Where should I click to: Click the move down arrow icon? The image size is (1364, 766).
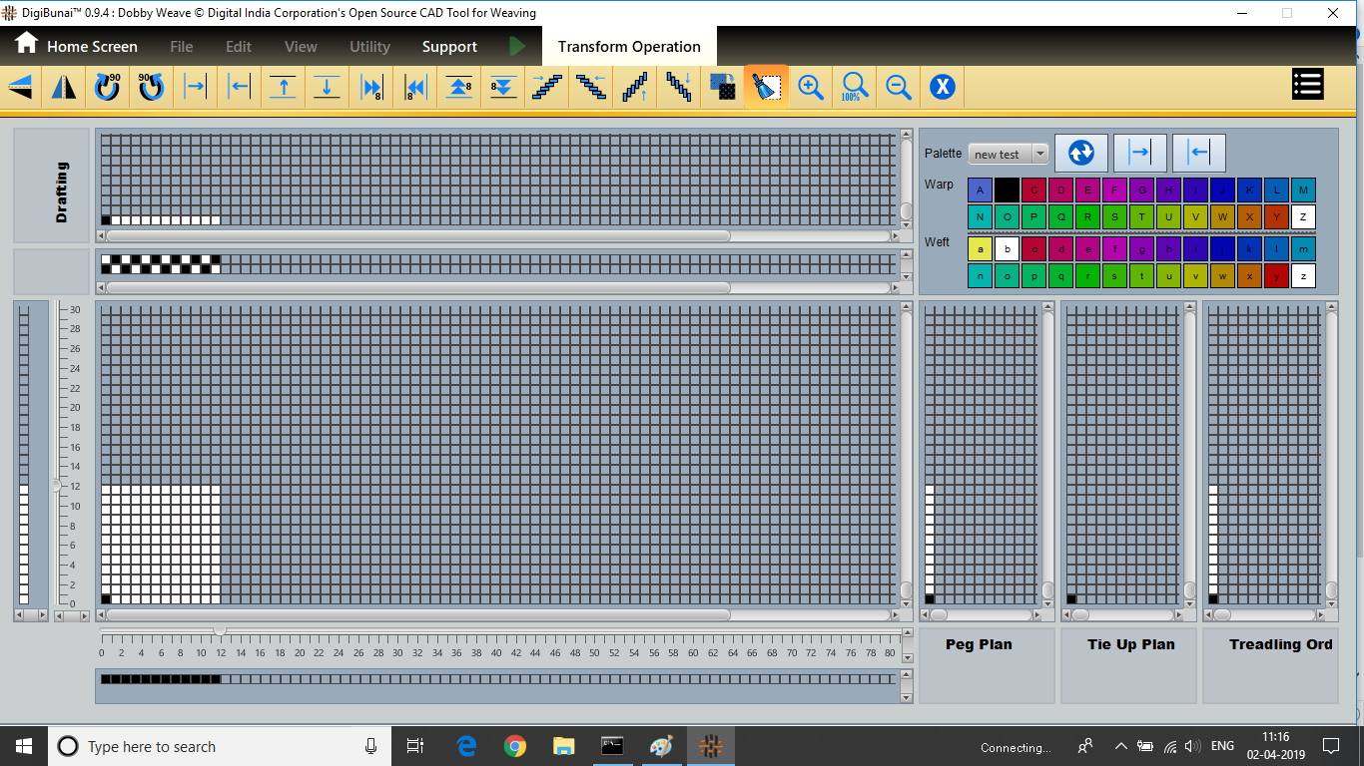328,88
